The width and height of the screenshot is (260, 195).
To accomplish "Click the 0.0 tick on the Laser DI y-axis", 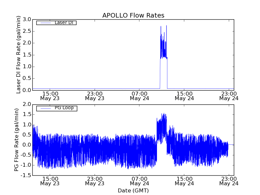I will pos(27,90).
